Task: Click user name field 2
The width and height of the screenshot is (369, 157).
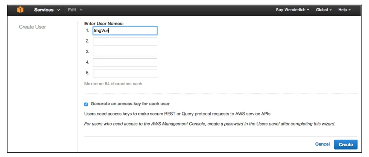Action: click(125, 41)
